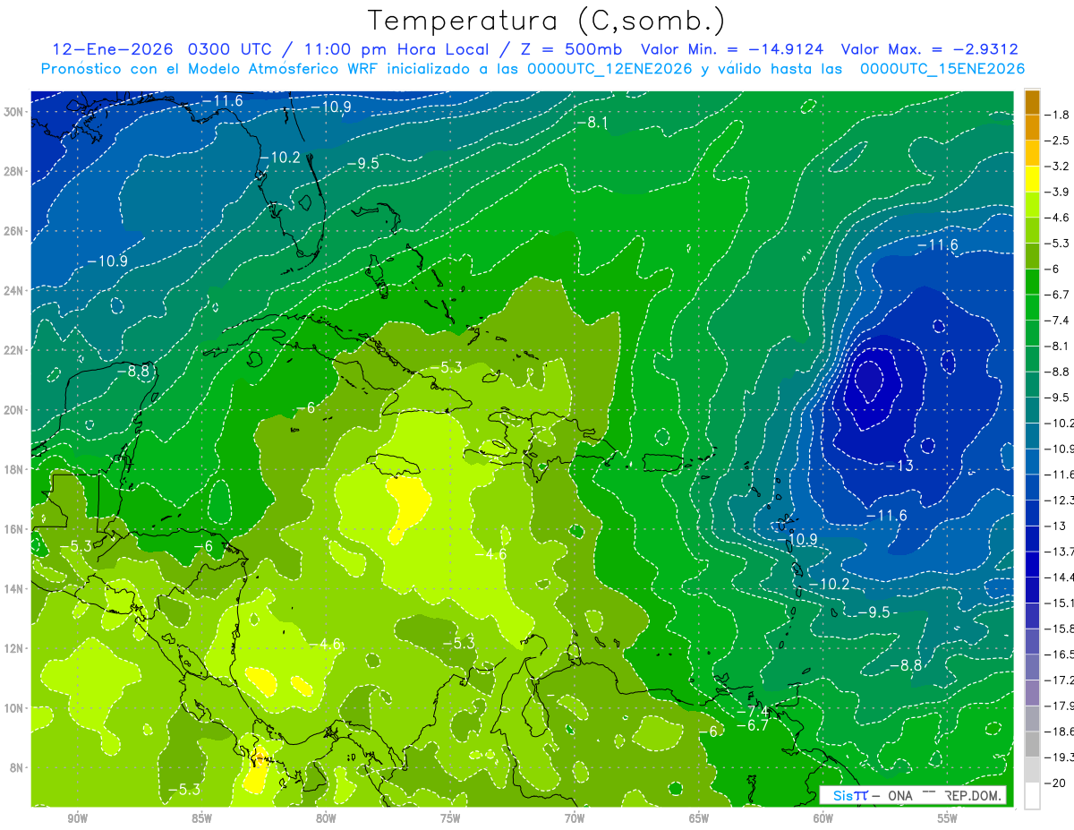The image size is (1074, 830).
Task: Click the '8N' latitude axis label
Action: click(x=16, y=767)
